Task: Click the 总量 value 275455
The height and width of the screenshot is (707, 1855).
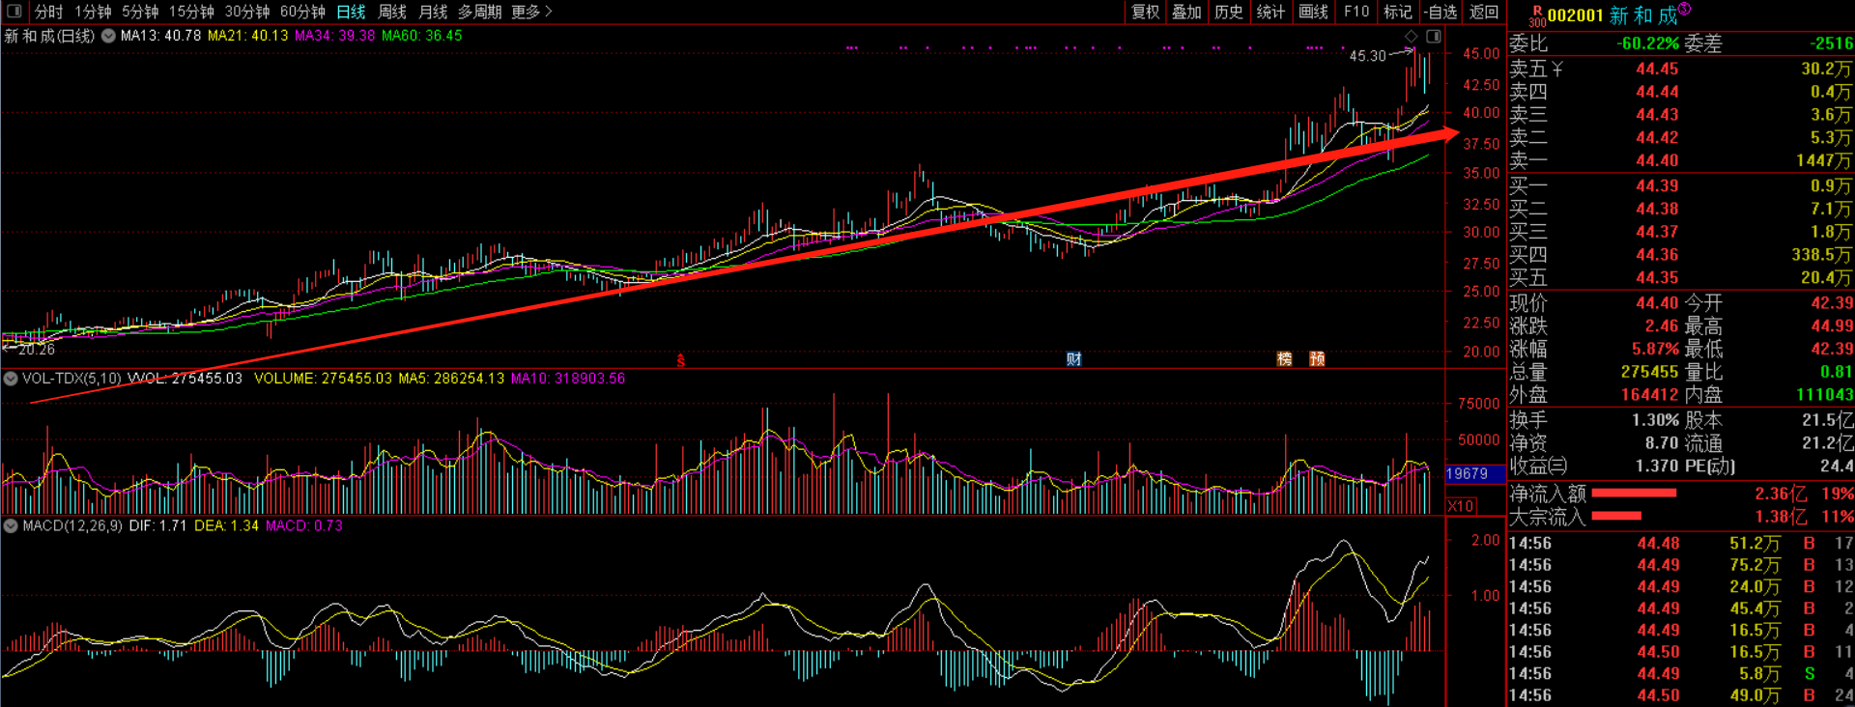Action: tap(1649, 373)
